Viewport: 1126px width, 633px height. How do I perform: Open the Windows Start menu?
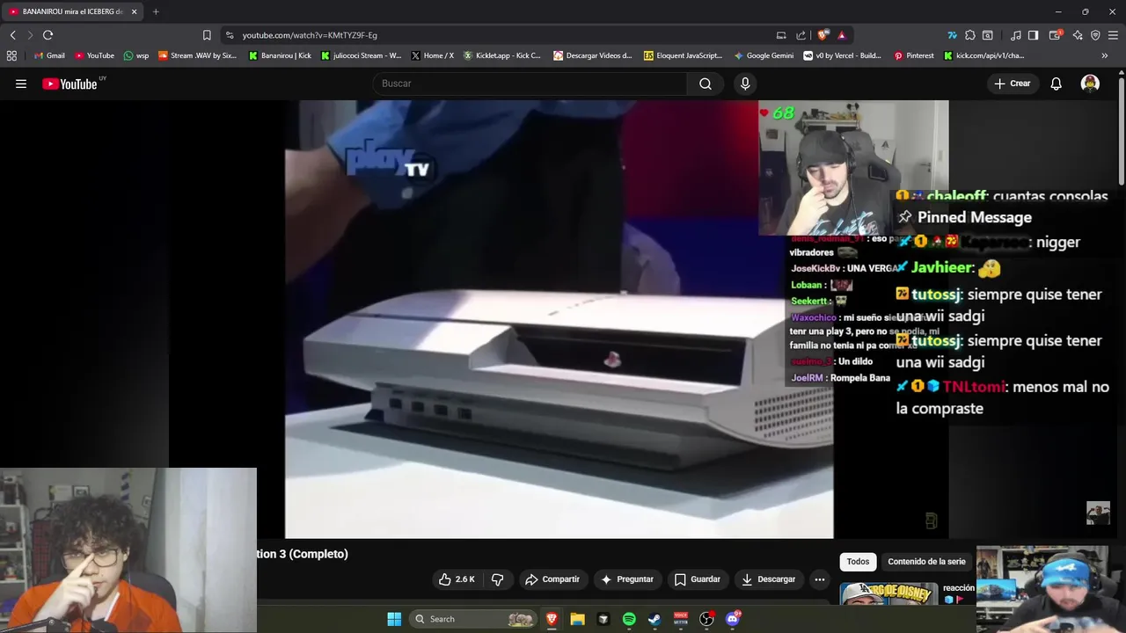point(394,619)
